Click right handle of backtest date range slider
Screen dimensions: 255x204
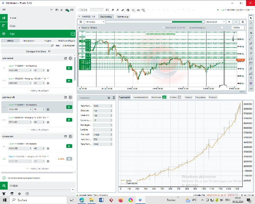tap(203, 22)
